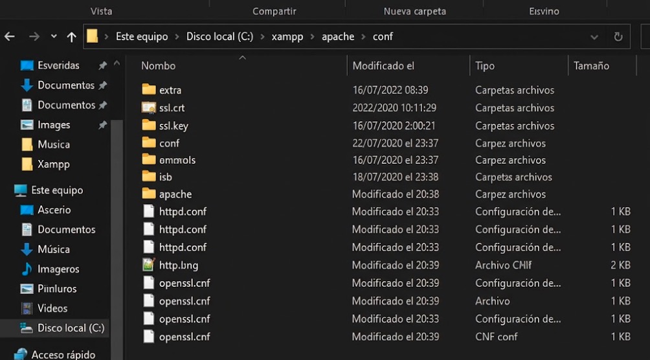Open recent locations dropdown arrow

pos(54,36)
